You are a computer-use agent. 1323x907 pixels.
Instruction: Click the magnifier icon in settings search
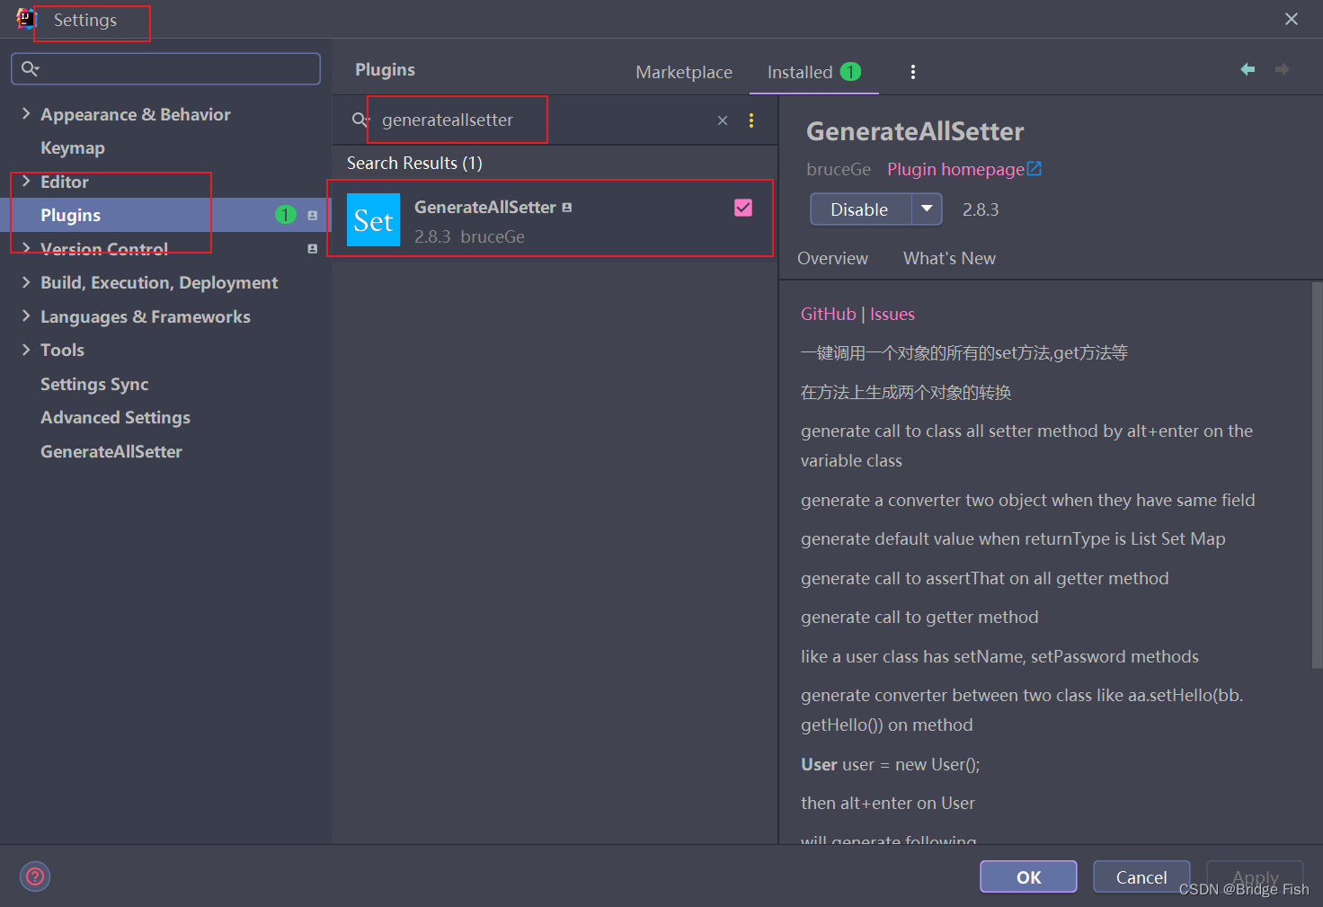(30, 68)
